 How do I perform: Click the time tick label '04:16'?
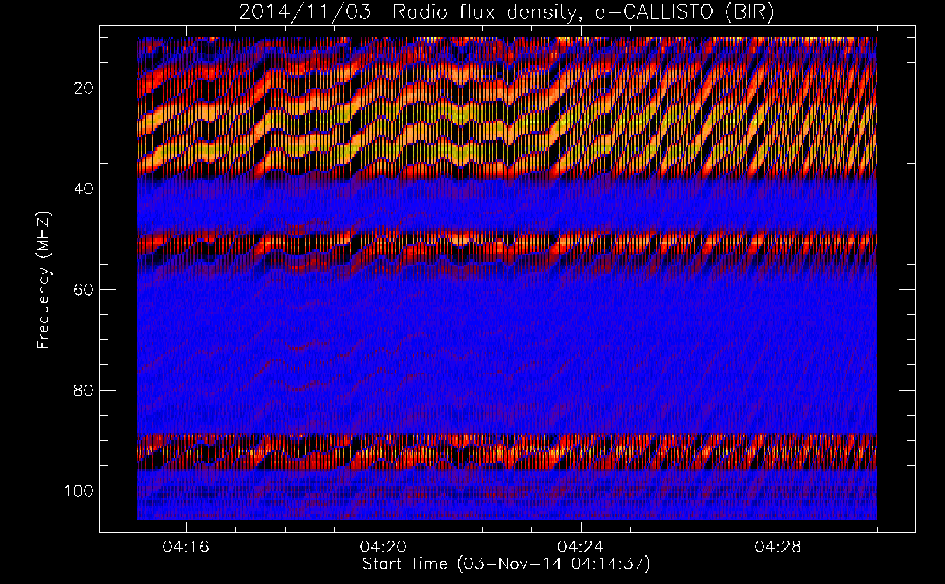[x=186, y=547]
